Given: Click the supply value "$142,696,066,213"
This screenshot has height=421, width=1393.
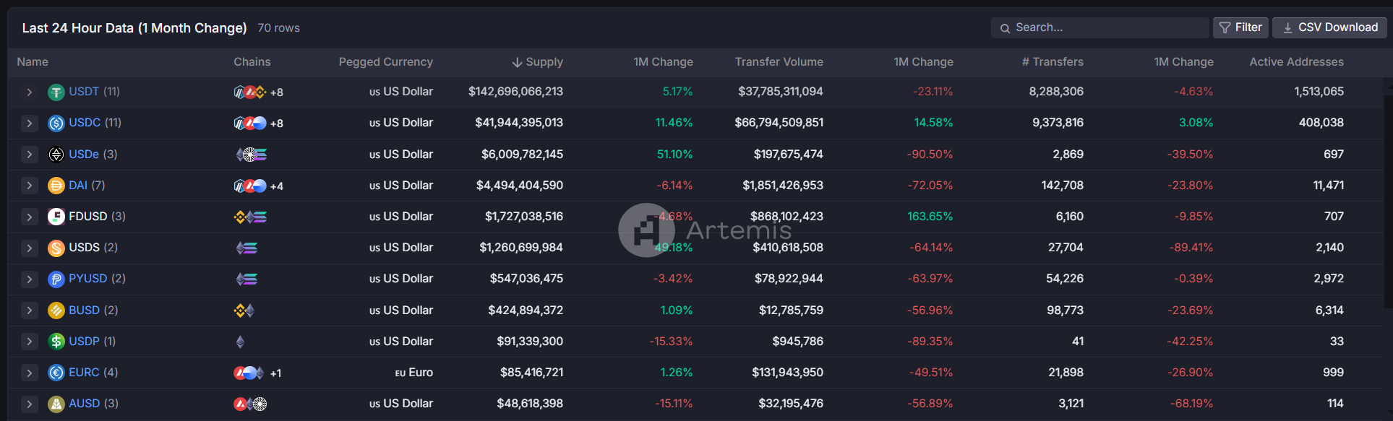Looking at the screenshot, I should (x=515, y=92).
